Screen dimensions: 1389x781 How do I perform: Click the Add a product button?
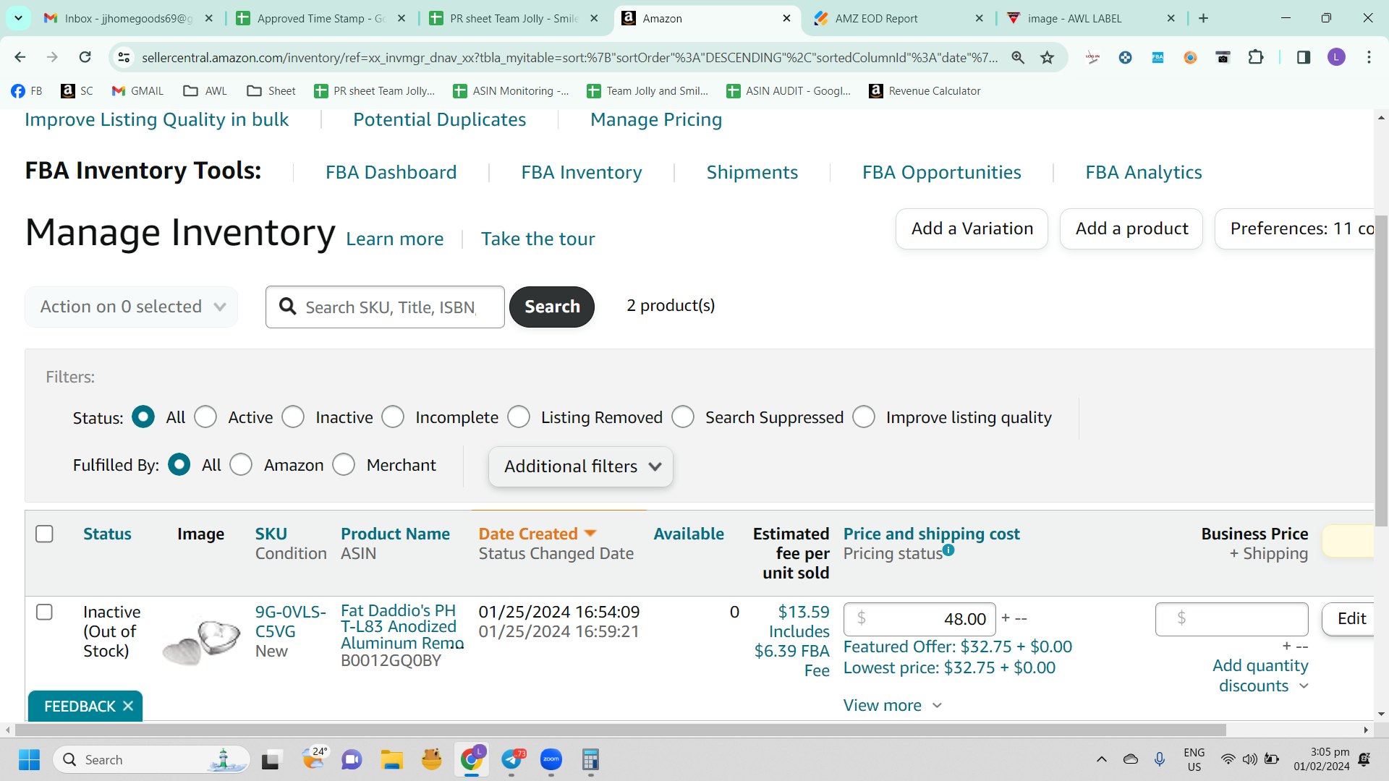coord(1131,229)
